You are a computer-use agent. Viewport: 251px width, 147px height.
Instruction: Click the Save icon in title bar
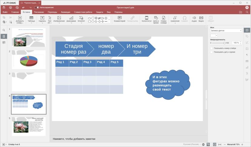click(x=4, y=8)
